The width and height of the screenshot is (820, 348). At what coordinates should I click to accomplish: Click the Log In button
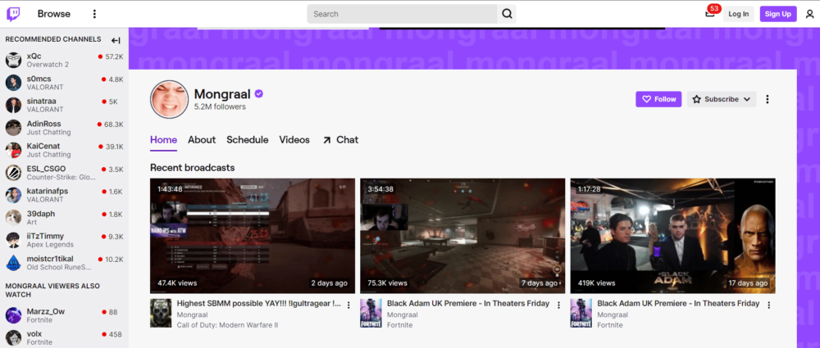tap(739, 14)
